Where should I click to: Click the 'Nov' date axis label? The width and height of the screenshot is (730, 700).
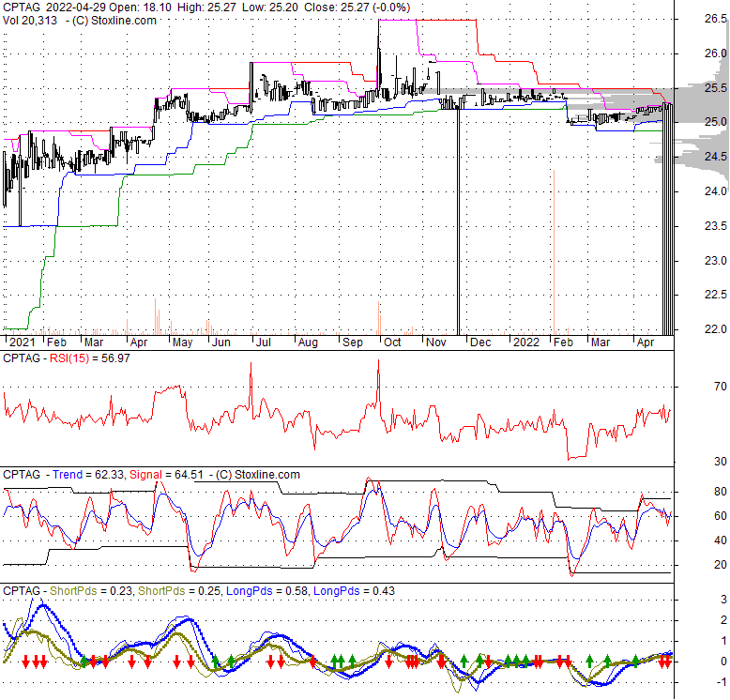(x=435, y=342)
